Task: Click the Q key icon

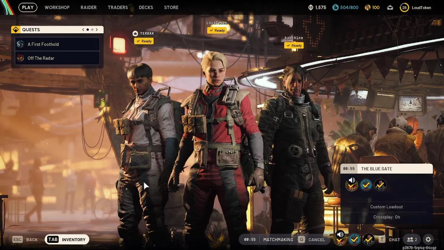Action: [x=302, y=240]
